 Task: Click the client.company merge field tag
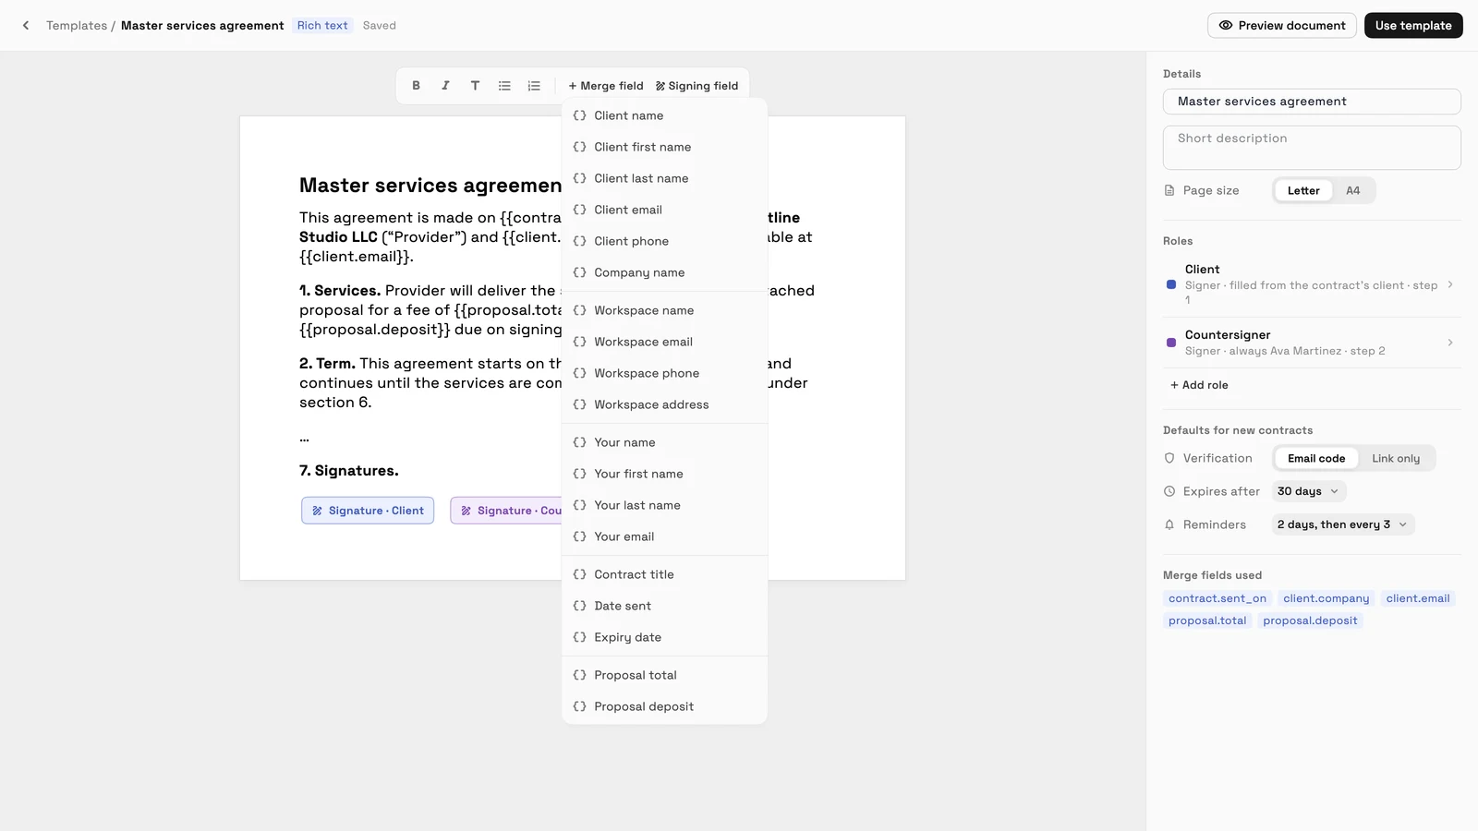pos(1326,598)
